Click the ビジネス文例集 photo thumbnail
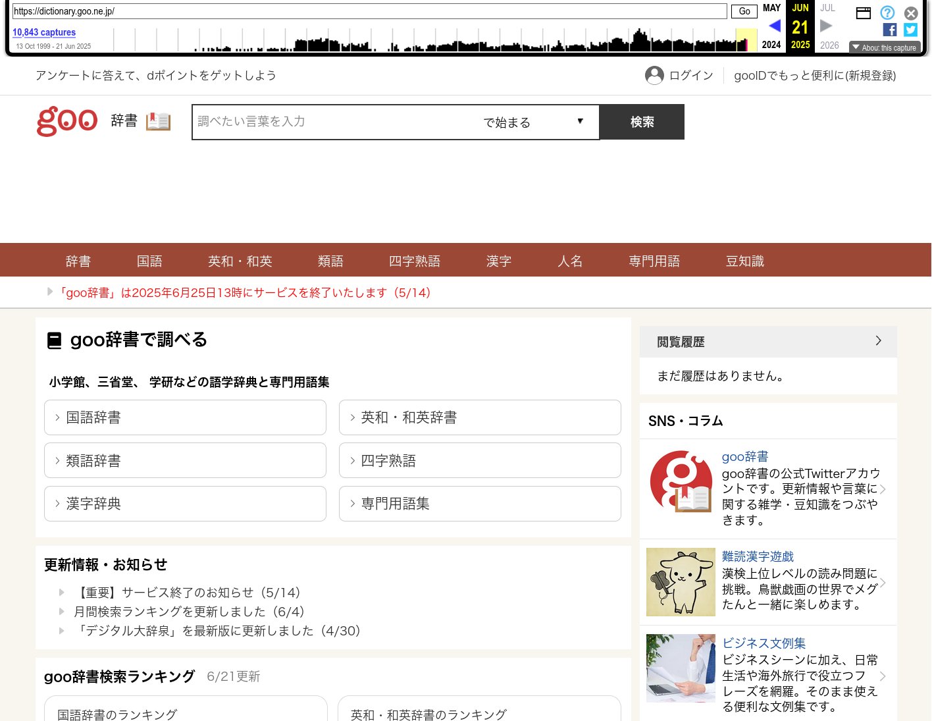 point(681,668)
